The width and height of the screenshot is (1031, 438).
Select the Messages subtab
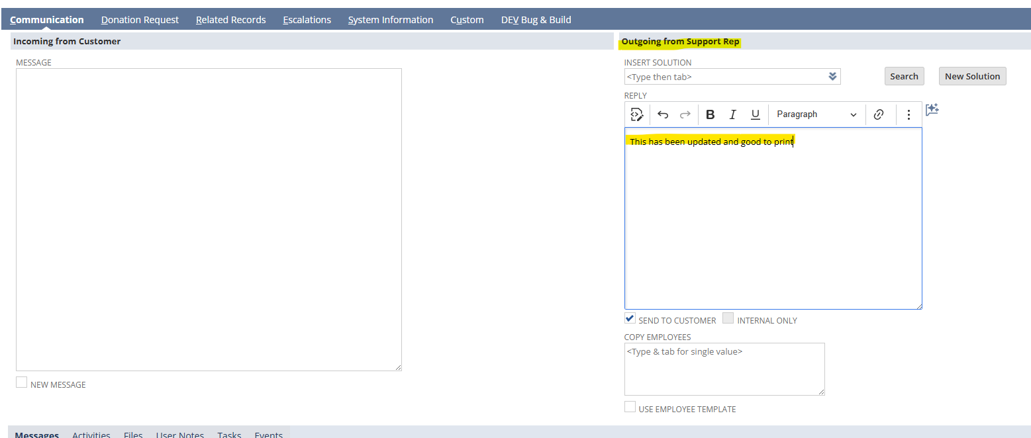(36, 434)
